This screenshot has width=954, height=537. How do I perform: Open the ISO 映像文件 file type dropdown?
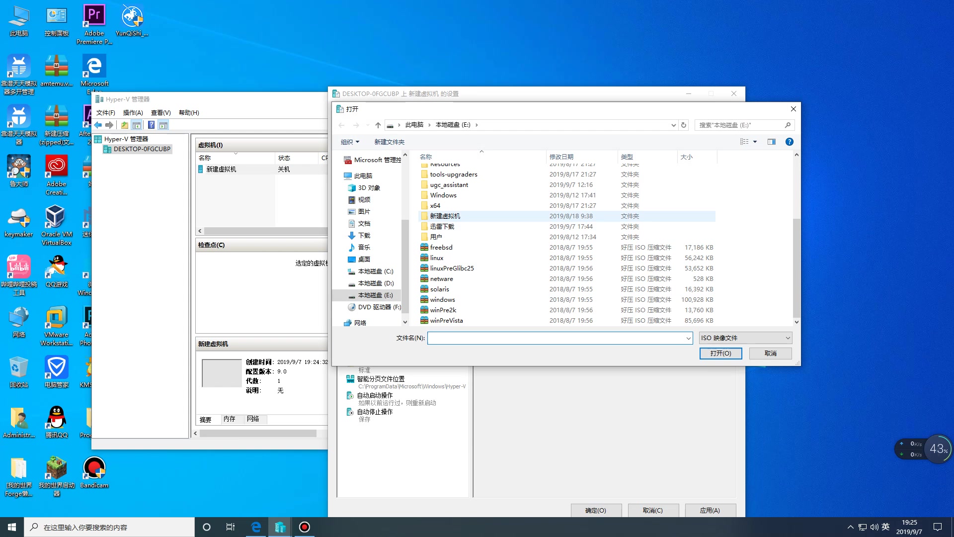tap(744, 338)
